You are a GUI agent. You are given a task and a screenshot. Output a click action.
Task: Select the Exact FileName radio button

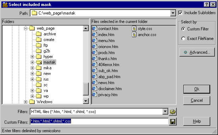tap(183, 39)
